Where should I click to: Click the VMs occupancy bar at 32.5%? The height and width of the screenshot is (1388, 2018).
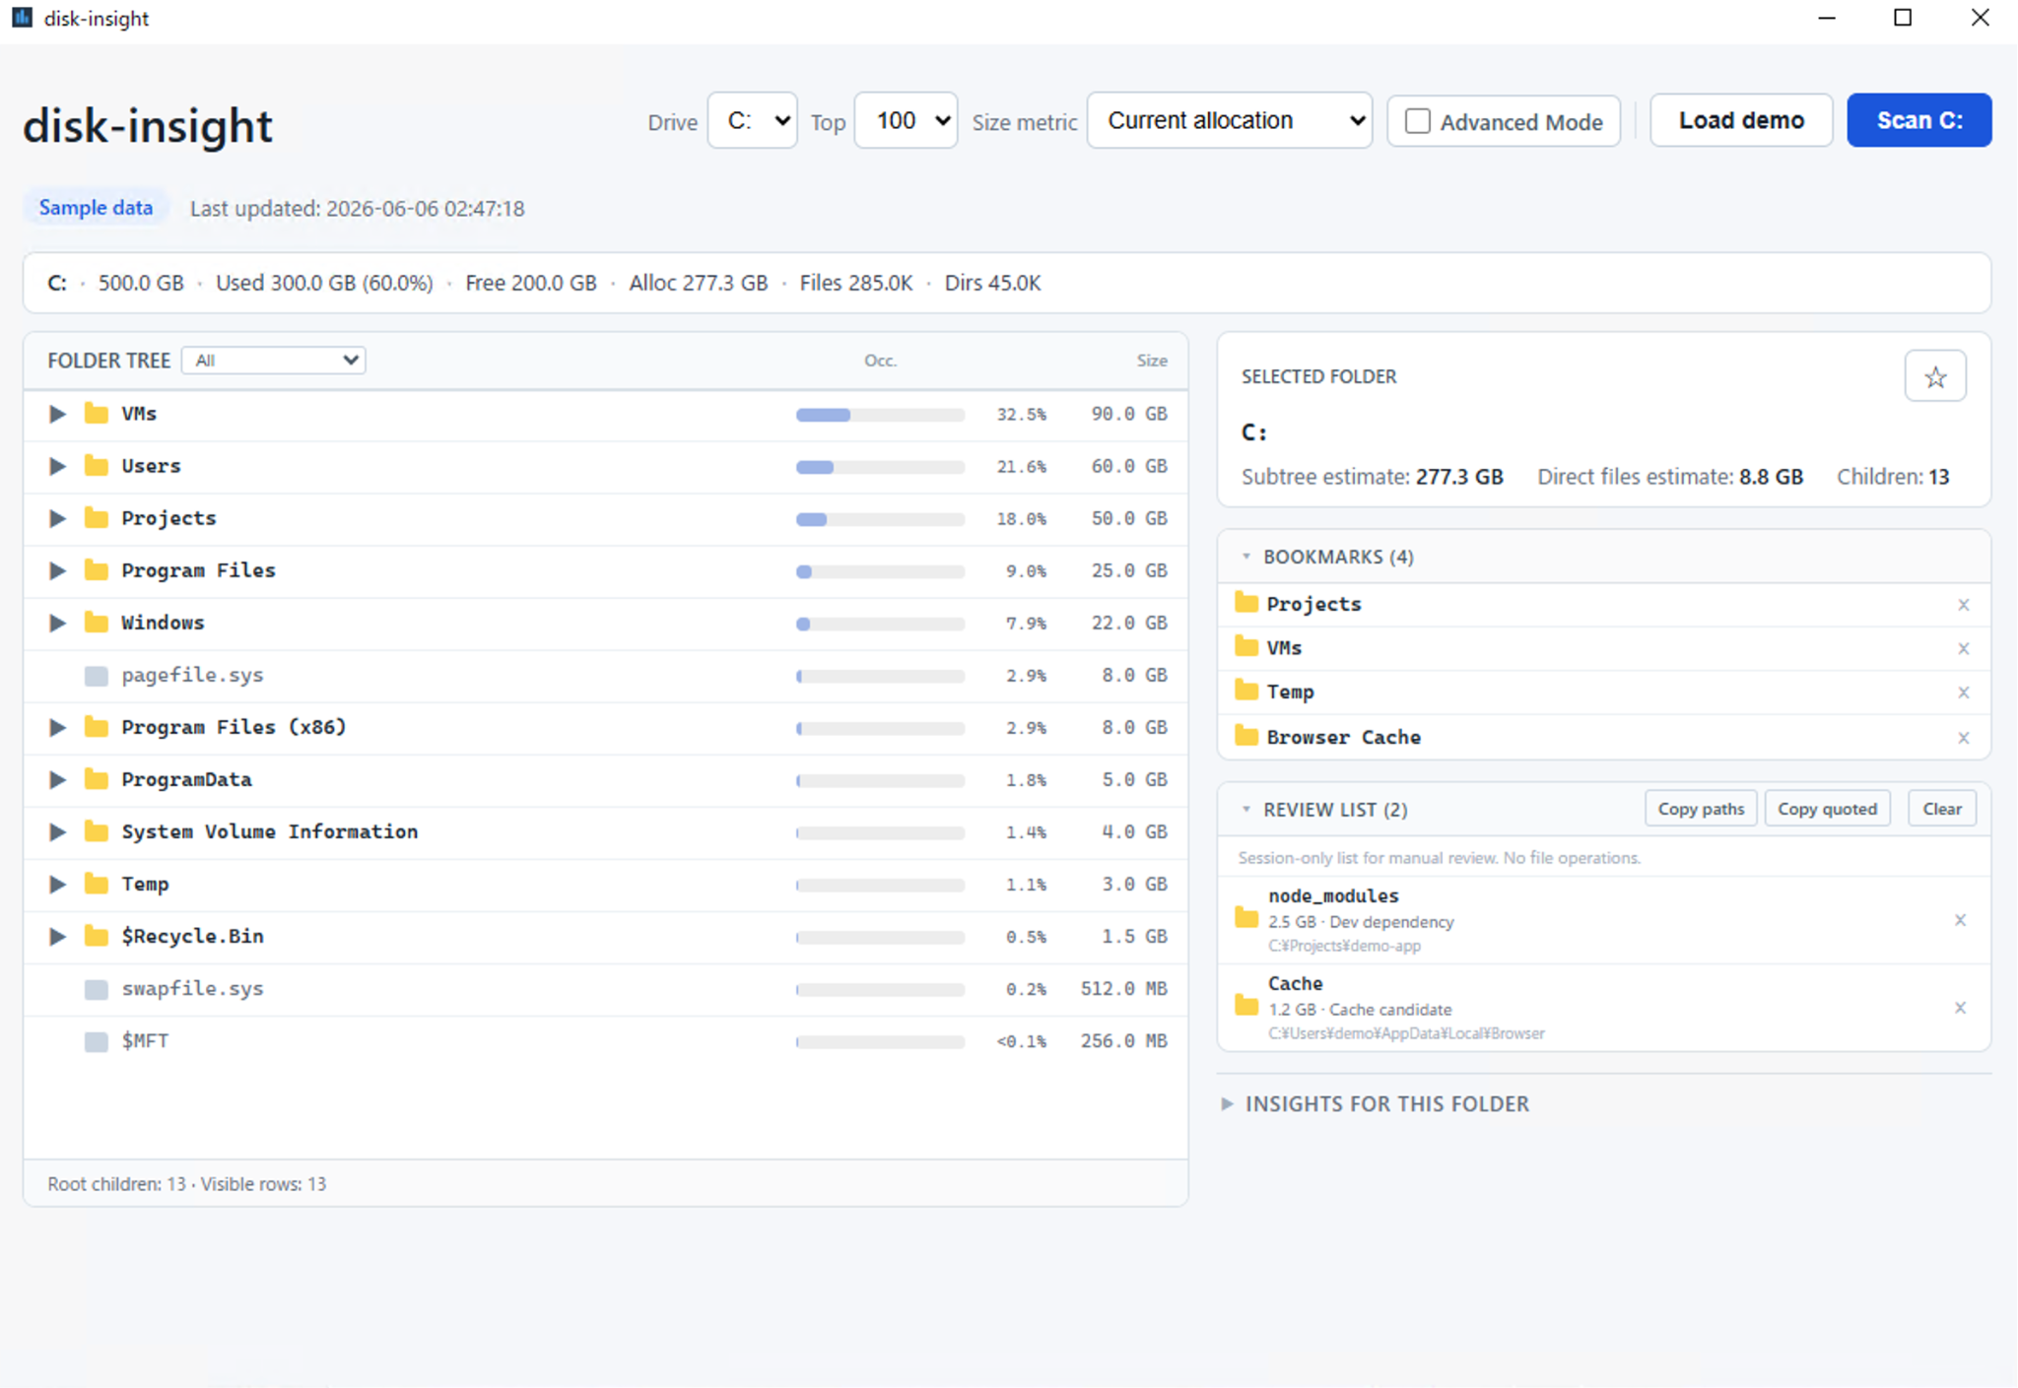click(x=880, y=415)
